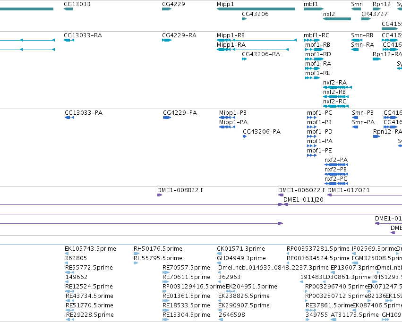The width and height of the screenshot is (402, 322).
Task: Select the mbf1 gene arrow
Action: pos(314,9)
